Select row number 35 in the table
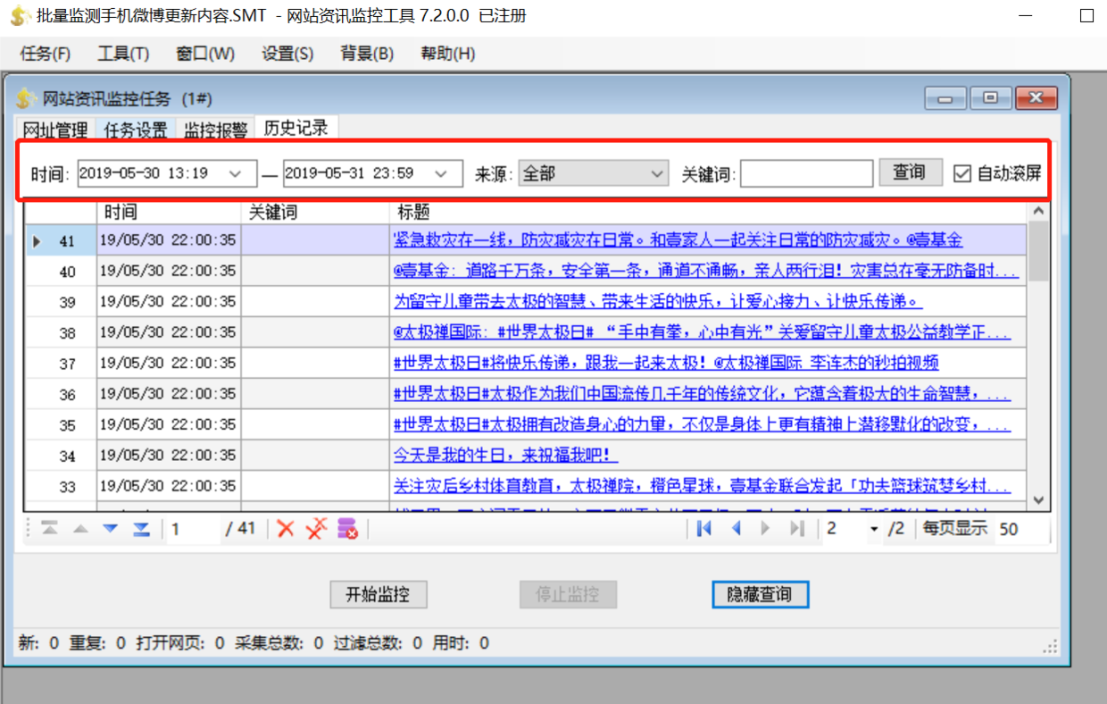The height and width of the screenshot is (704, 1107). pyautogui.click(x=61, y=425)
